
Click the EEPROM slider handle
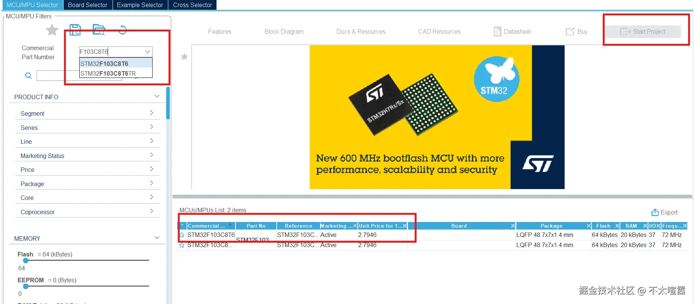pos(26,286)
